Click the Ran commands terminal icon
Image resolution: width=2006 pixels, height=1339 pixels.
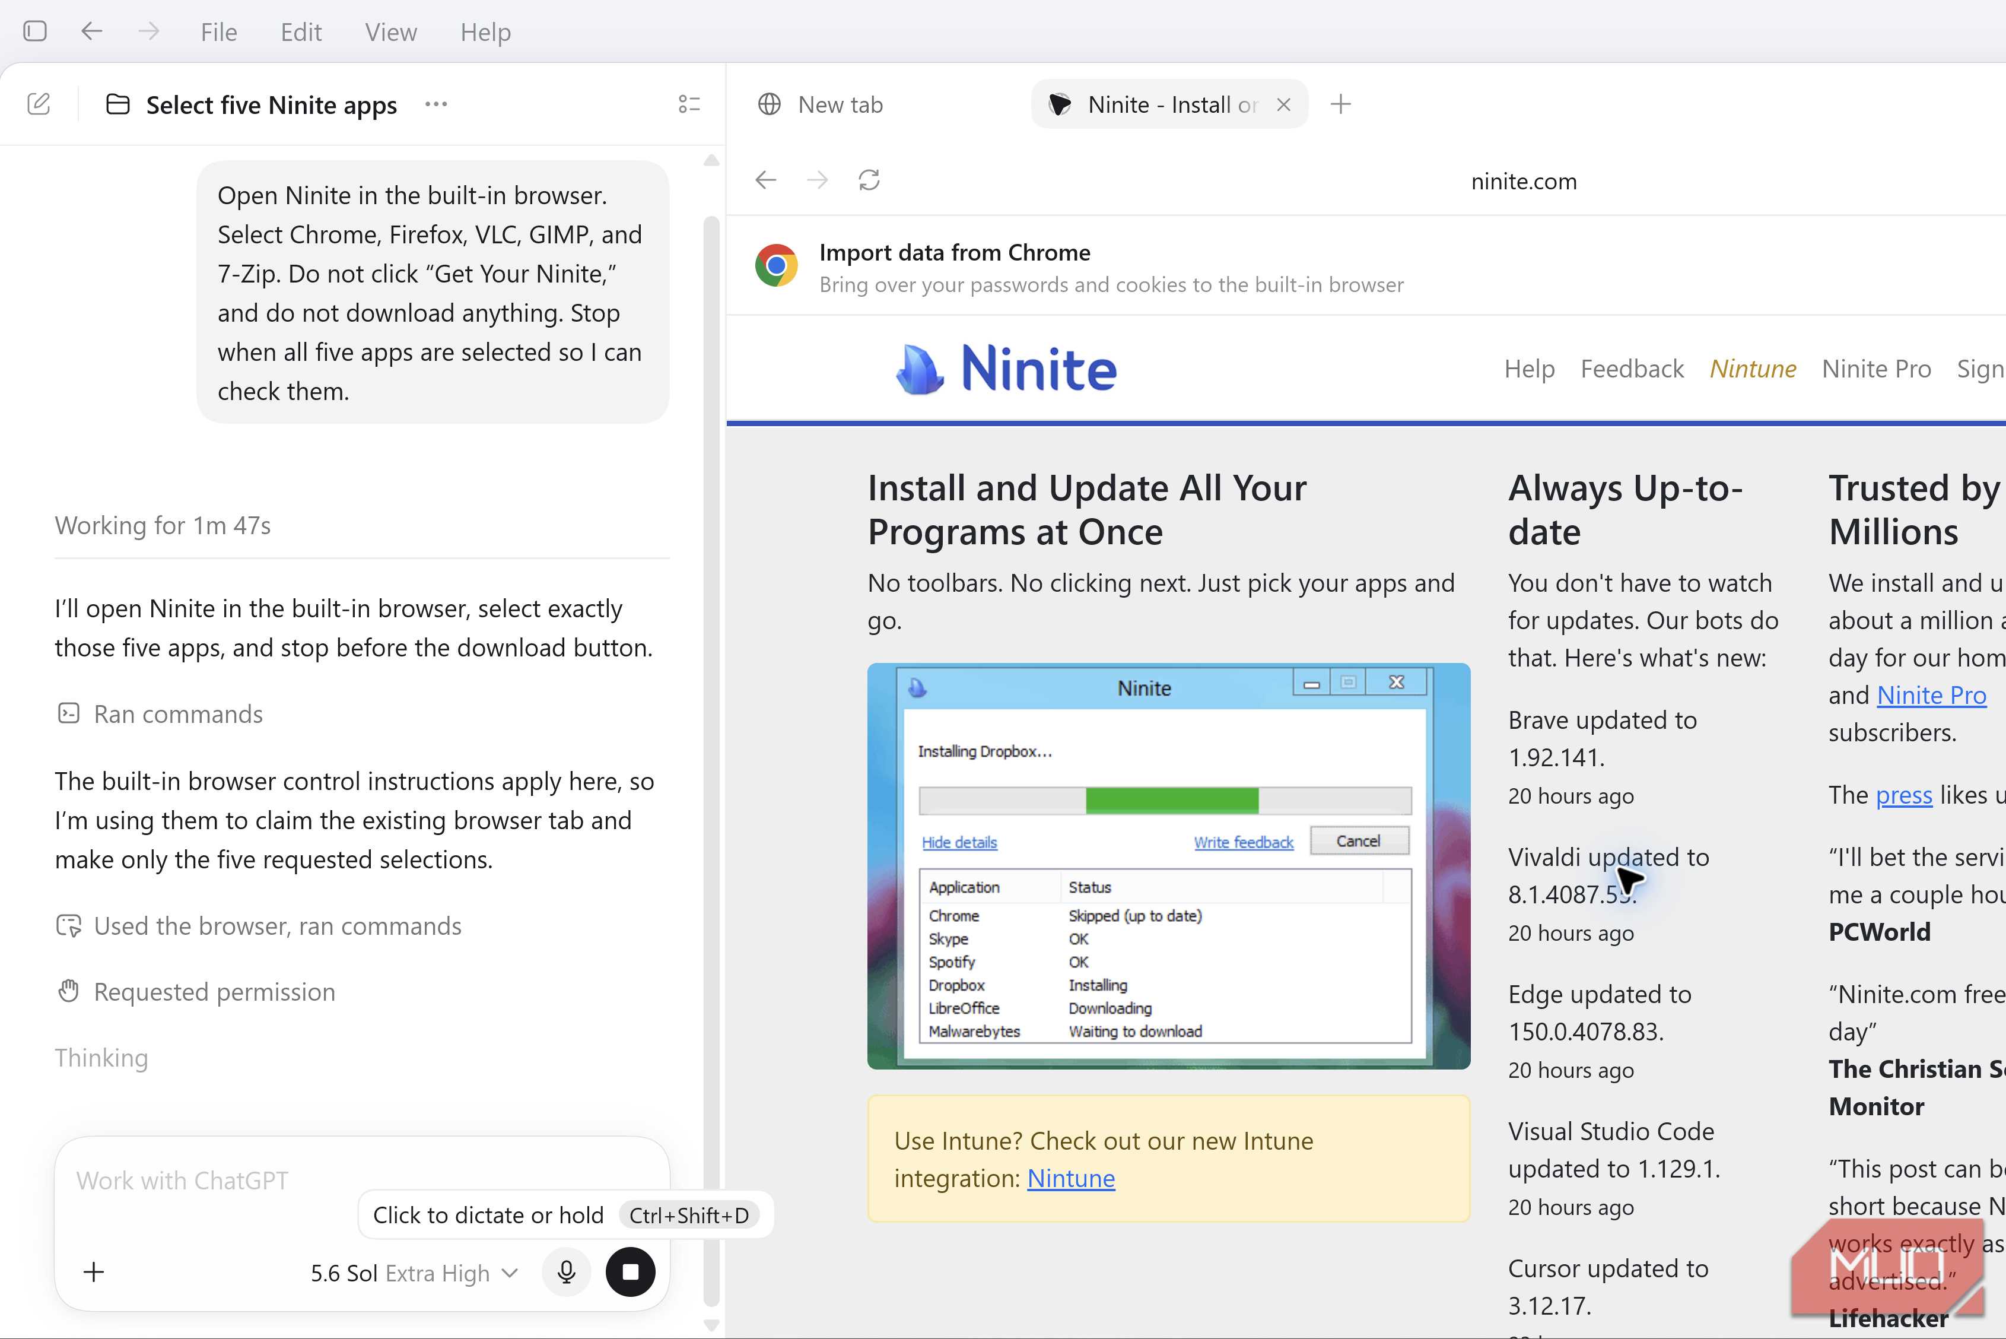tap(68, 714)
